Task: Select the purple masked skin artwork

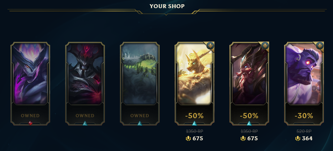Action: click(x=30, y=74)
